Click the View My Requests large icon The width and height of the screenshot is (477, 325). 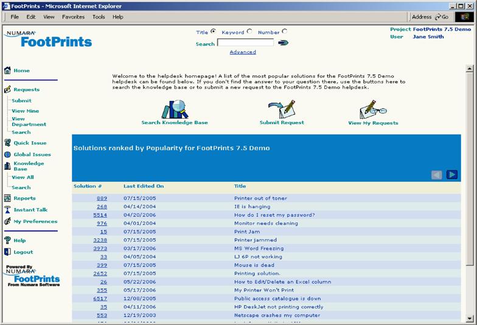pyautogui.click(x=373, y=110)
